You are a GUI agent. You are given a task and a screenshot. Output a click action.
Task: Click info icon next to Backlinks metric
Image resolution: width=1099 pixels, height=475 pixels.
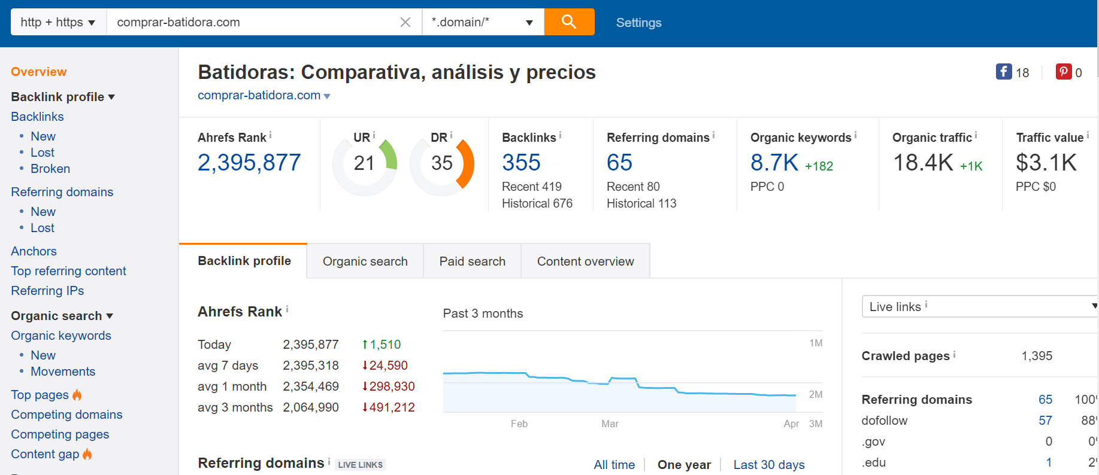(x=560, y=135)
